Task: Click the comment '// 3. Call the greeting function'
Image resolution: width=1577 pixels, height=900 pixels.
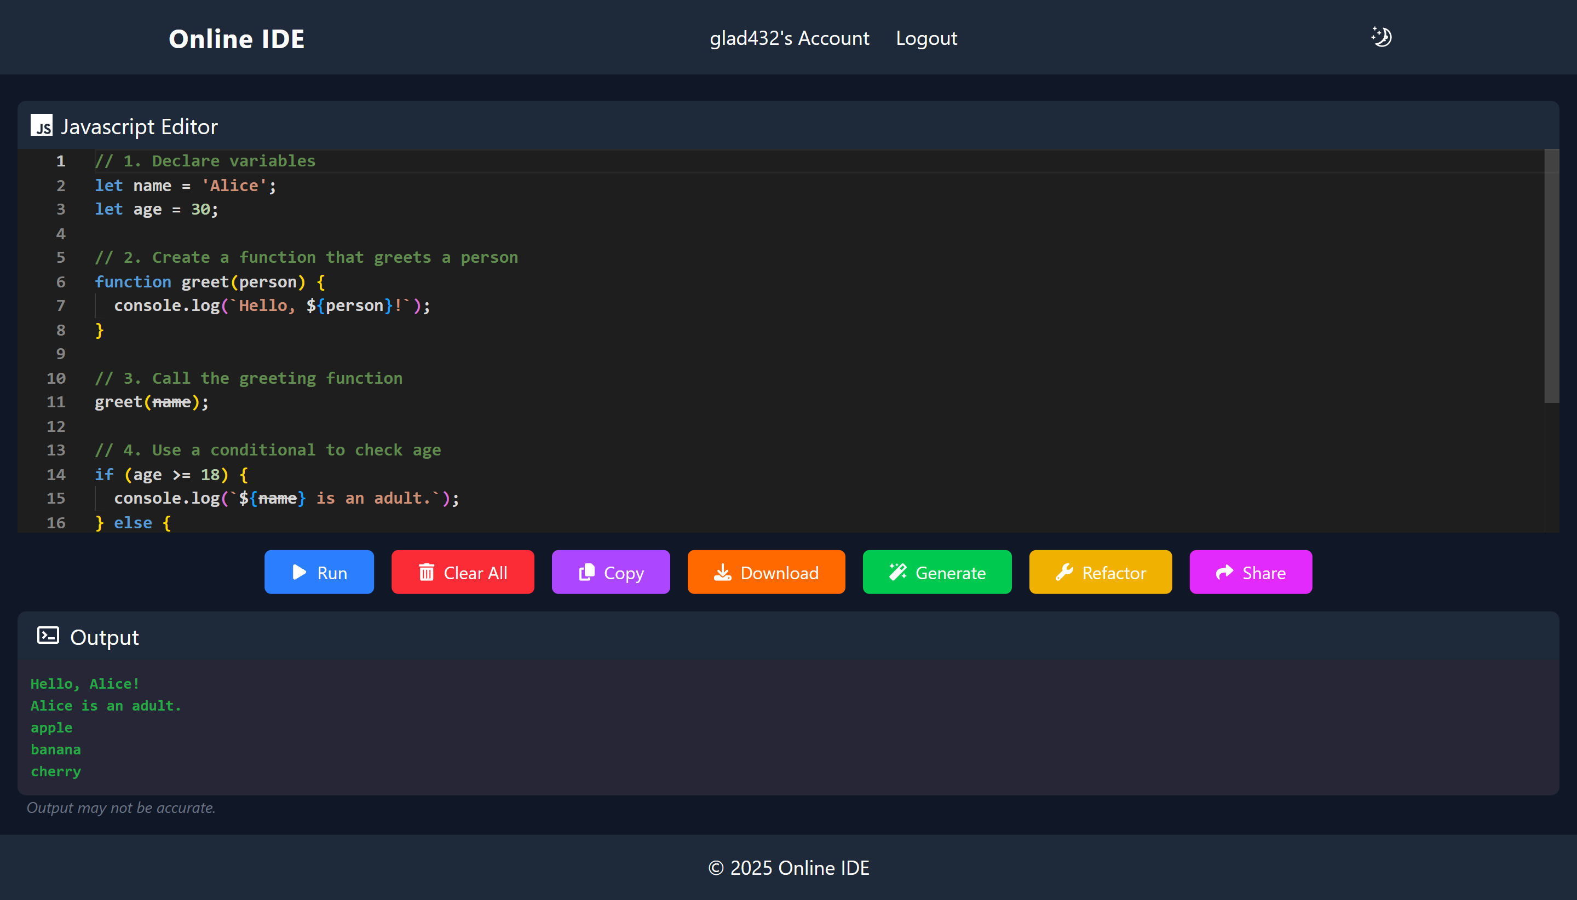Action: coord(249,378)
